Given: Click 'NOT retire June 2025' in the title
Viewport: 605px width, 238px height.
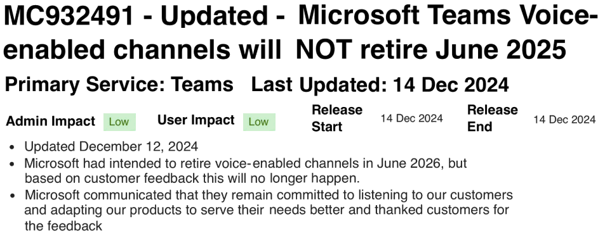Looking at the screenshot, I should 430,49.
